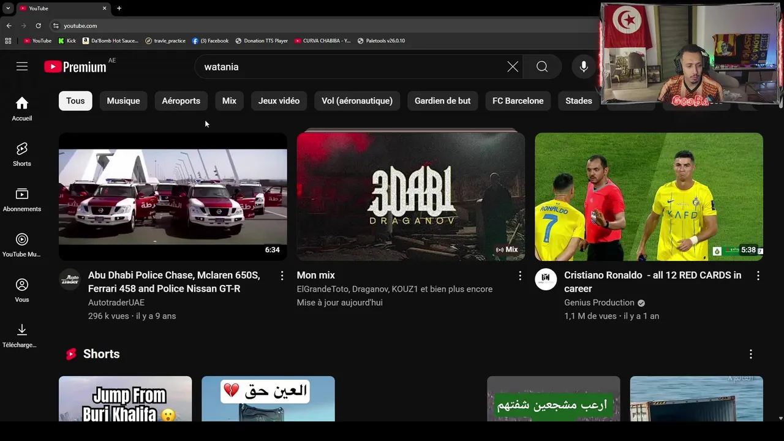The height and width of the screenshot is (441, 784).
Task: Start voice search with microphone
Action: [x=584, y=67]
